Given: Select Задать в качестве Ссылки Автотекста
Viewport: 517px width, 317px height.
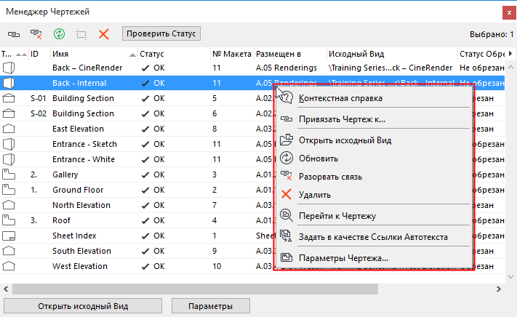Looking at the screenshot, I should 373,236.
